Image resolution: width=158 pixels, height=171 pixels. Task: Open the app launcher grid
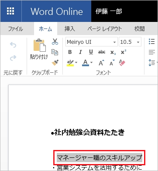(x=10, y=11)
